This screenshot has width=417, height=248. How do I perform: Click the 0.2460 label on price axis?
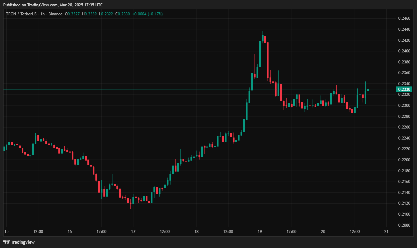pos(404,18)
